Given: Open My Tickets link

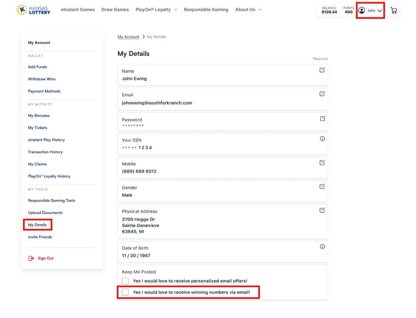Looking at the screenshot, I should (38, 128).
